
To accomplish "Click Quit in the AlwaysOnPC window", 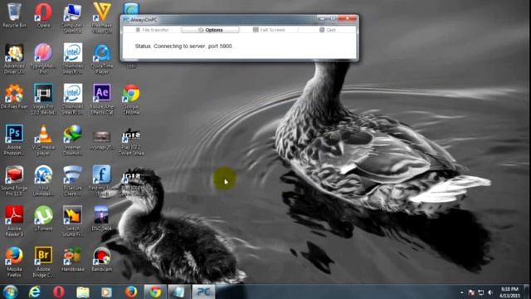I will [x=327, y=30].
